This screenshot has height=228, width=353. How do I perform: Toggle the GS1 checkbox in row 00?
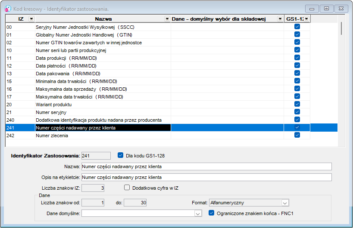click(297, 27)
